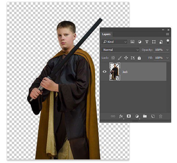
Task: Filter for smart objects icon
Action: coord(161,42)
